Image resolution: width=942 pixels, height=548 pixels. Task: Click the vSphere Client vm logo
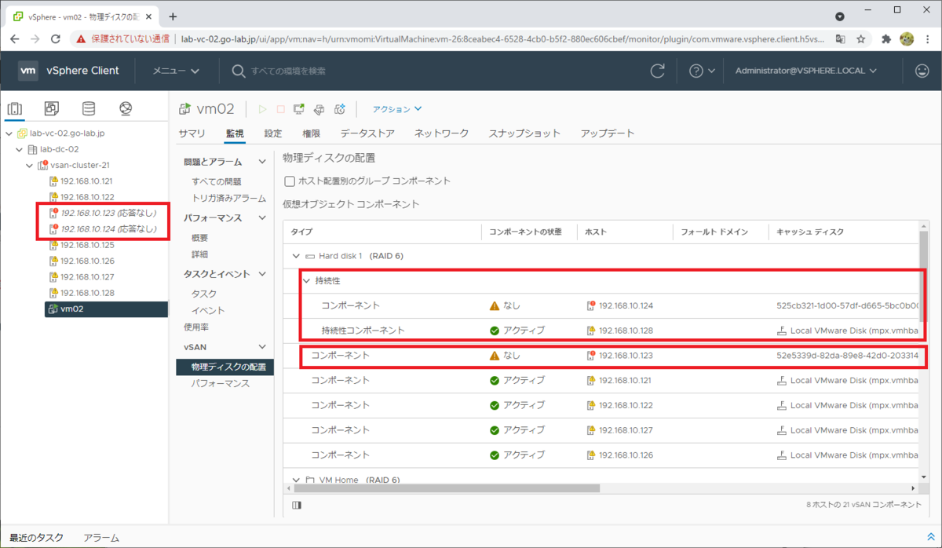28,71
